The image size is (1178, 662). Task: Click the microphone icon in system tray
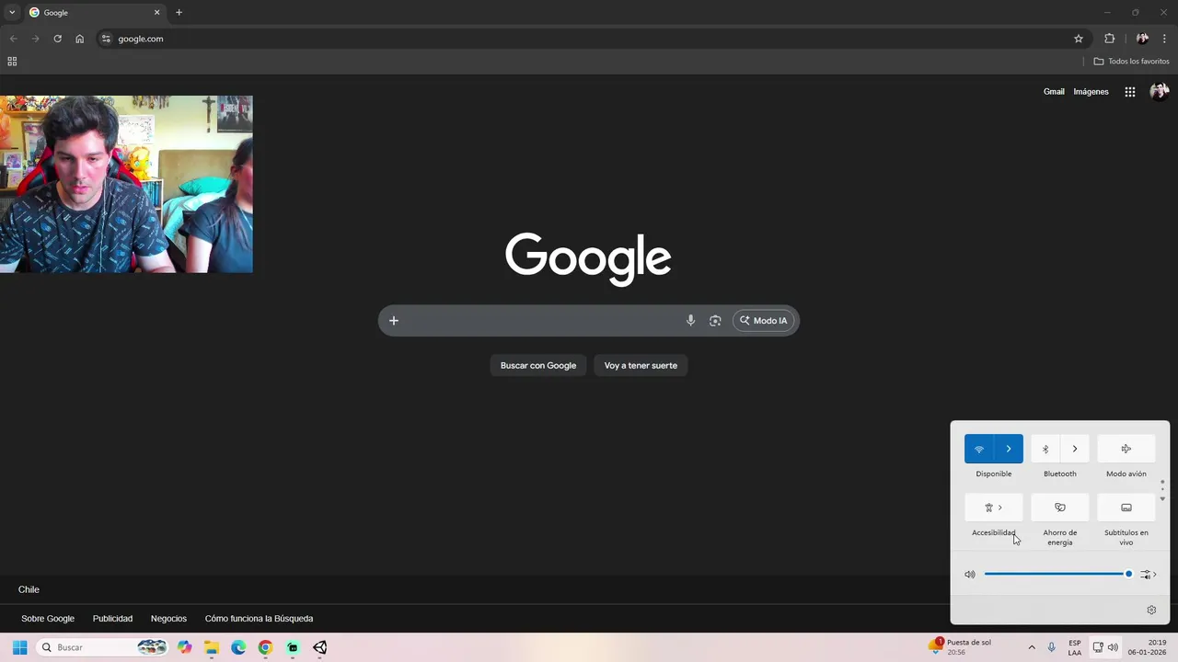[x=1052, y=647]
